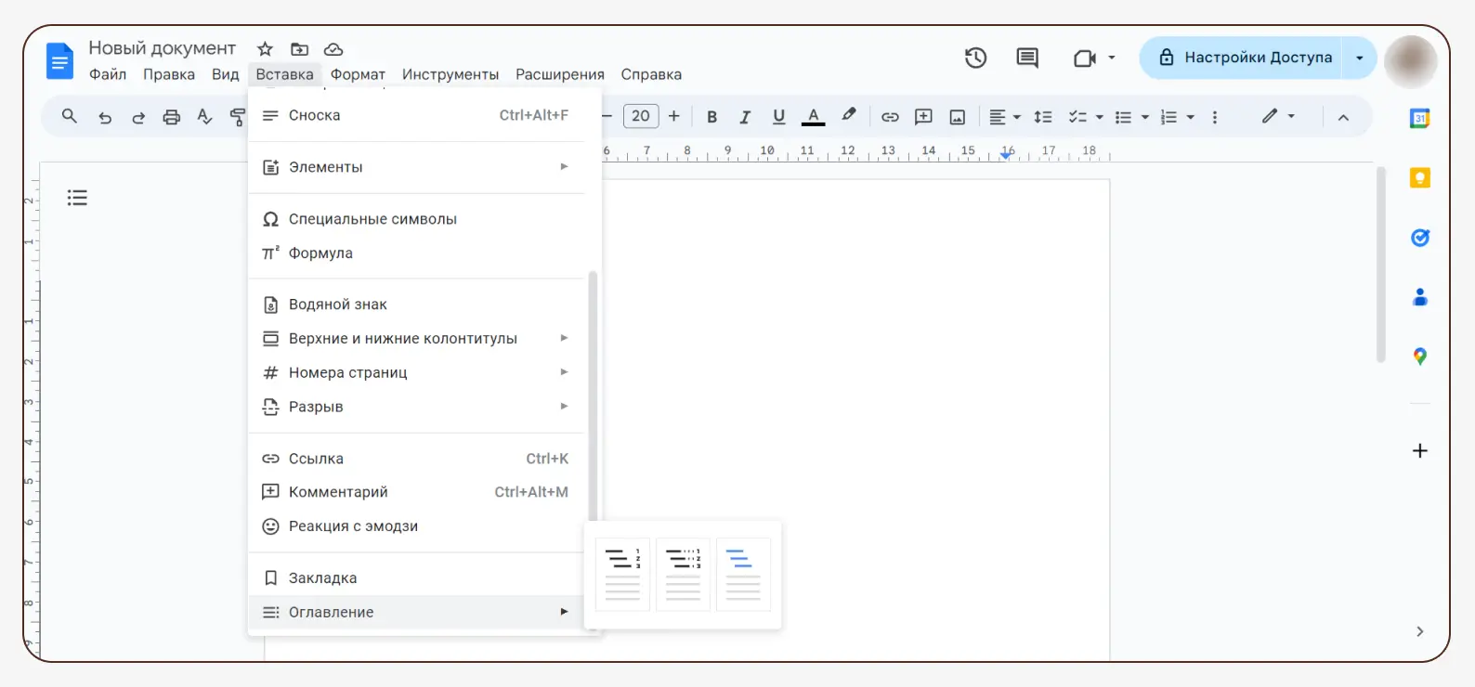
Task: Select the paint format tool
Action: [238, 117]
